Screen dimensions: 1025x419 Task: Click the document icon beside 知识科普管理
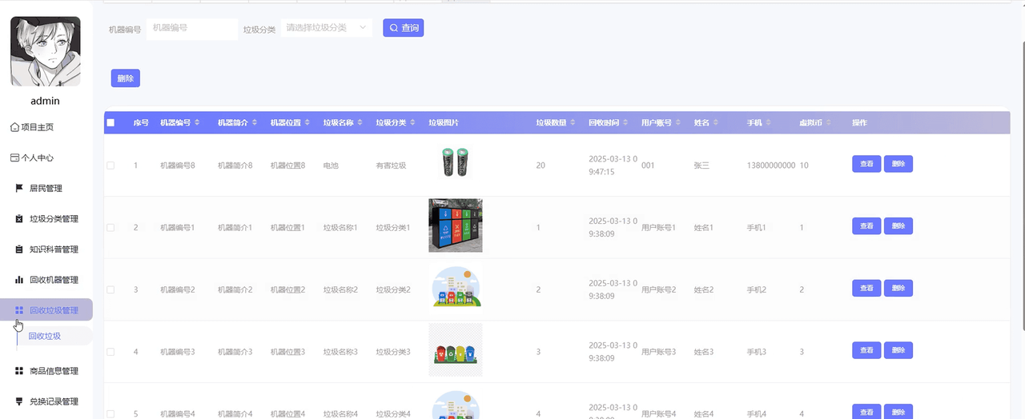(x=19, y=249)
